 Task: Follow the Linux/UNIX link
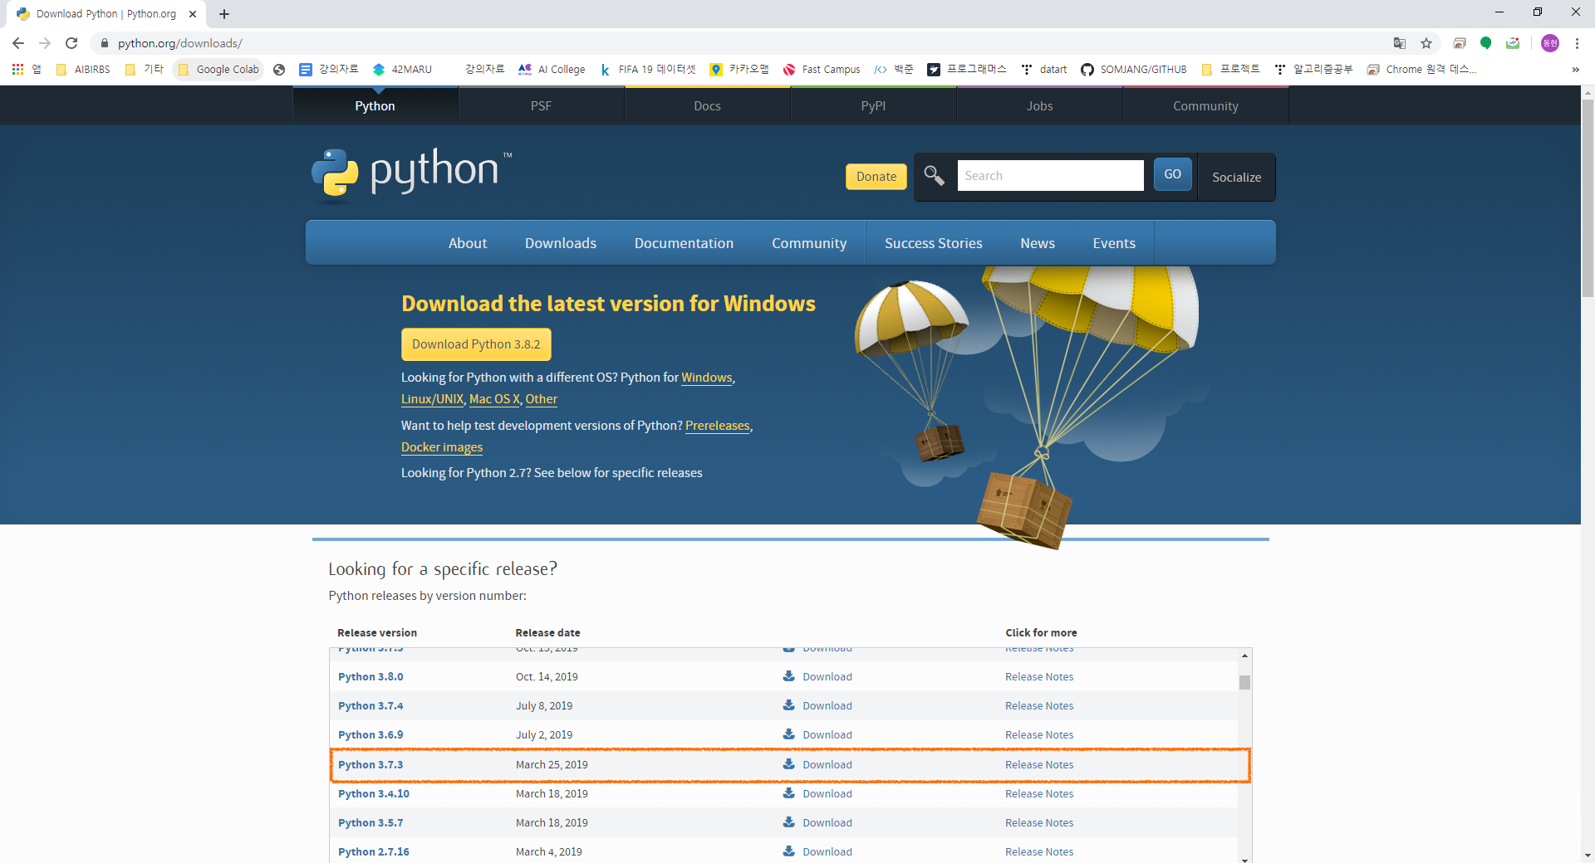pos(432,399)
